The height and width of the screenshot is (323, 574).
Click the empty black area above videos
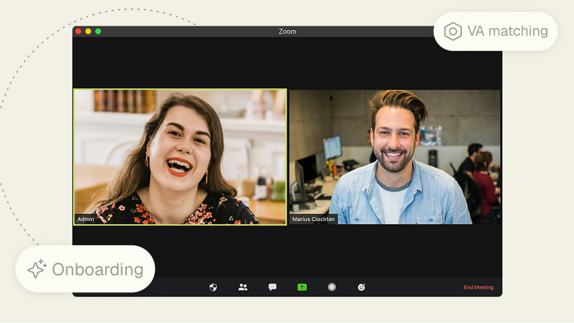coord(287,63)
